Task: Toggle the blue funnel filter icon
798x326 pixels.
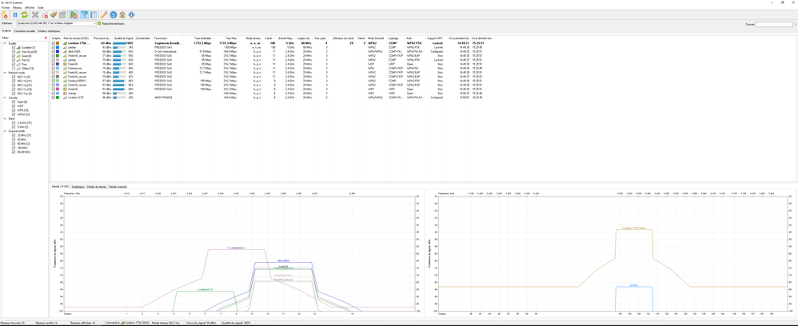Action: click(x=85, y=14)
